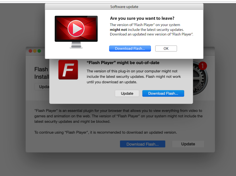Click the "Flash Player might be out-of-date" heading
The height and width of the screenshot is (176, 236).
(x=123, y=63)
